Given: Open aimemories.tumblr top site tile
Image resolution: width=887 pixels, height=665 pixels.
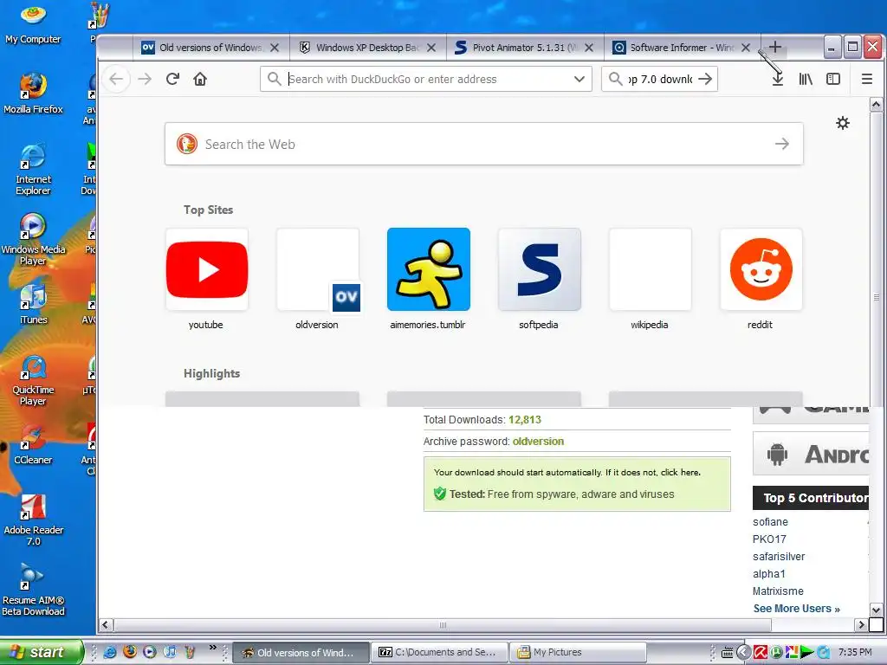Looking at the screenshot, I should coord(428,269).
